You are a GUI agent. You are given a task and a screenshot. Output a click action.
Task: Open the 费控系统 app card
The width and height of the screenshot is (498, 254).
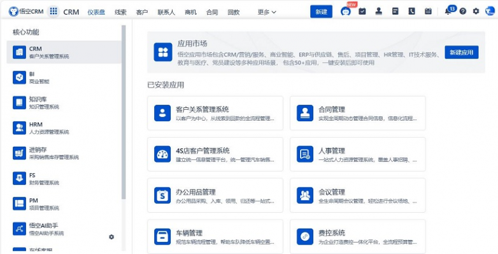(358, 237)
